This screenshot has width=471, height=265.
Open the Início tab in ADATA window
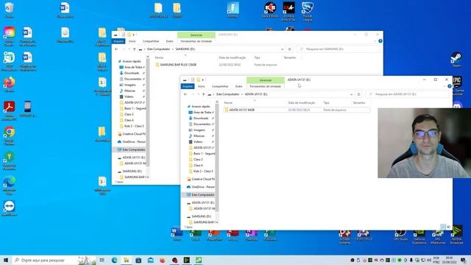(x=201, y=86)
